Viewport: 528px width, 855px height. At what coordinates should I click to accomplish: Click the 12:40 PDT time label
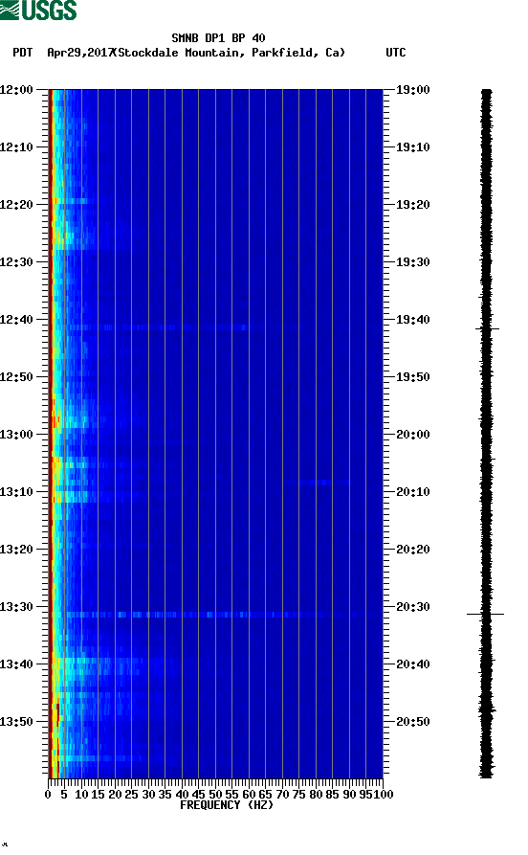tap(17, 320)
